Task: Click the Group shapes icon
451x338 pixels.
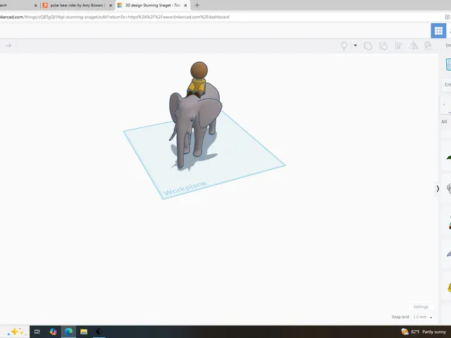Action: pyautogui.click(x=368, y=46)
